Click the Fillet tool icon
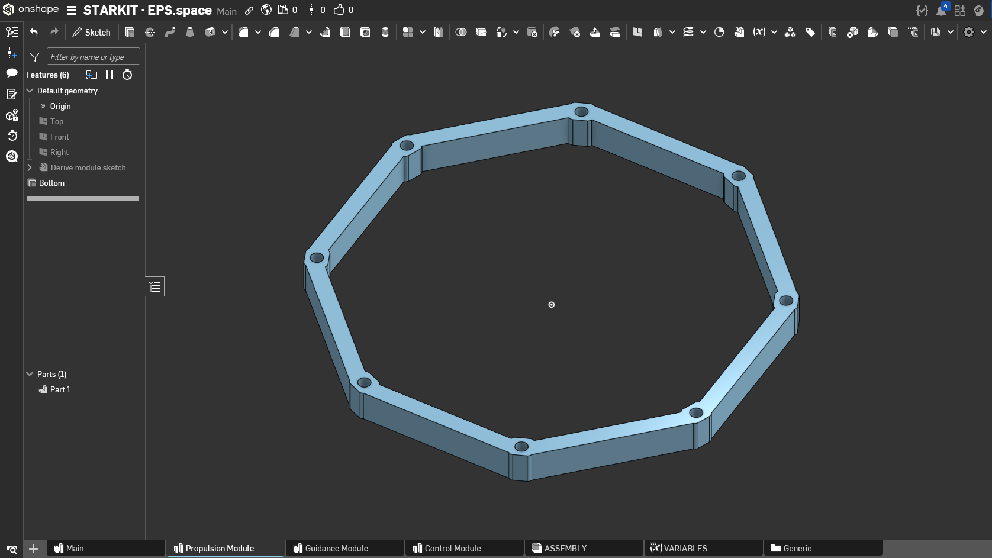The image size is (992, 558). pyautogui.click(x=243, y=33)
